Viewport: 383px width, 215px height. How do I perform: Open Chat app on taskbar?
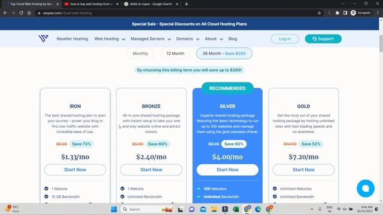tap(191, 209)
